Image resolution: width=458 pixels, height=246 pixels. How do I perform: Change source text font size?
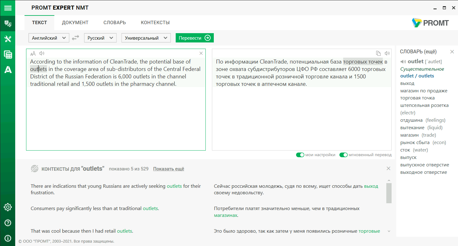coord(33,53)
